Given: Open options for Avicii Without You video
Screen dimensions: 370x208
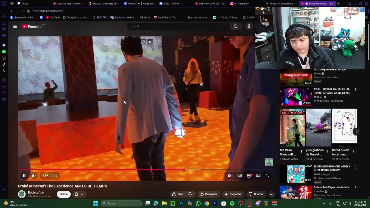Looking at the screenshot, I should (x=356, y=90).
